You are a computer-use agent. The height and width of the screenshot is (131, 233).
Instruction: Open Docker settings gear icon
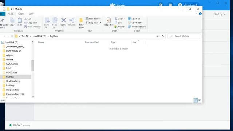tap(161, 5)
